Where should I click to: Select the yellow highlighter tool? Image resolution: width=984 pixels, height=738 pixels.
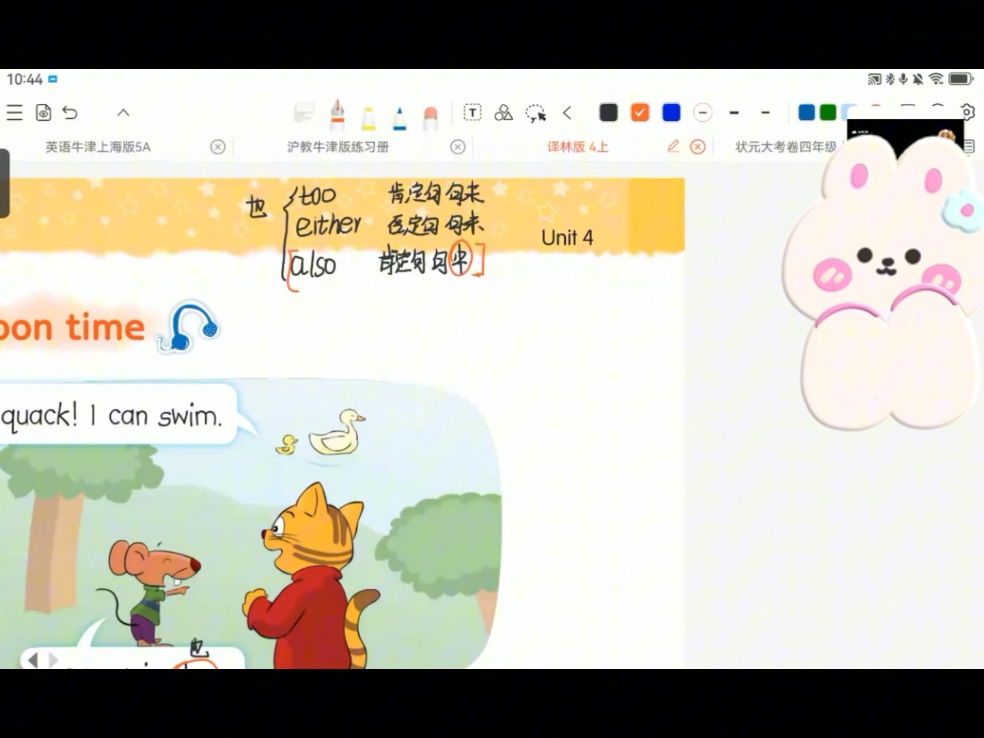[x=368, y=118]
